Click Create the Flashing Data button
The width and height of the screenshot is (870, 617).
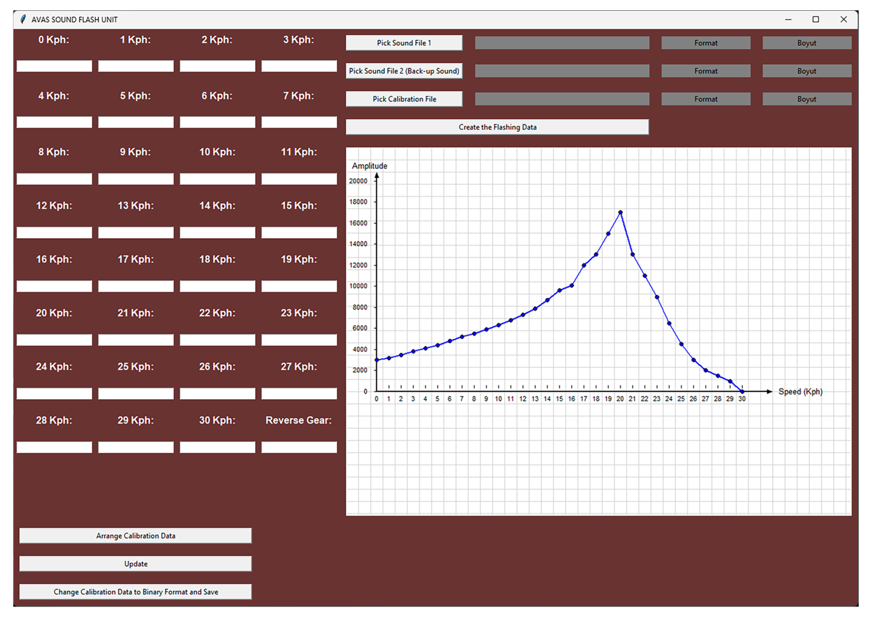coord(497,127)
